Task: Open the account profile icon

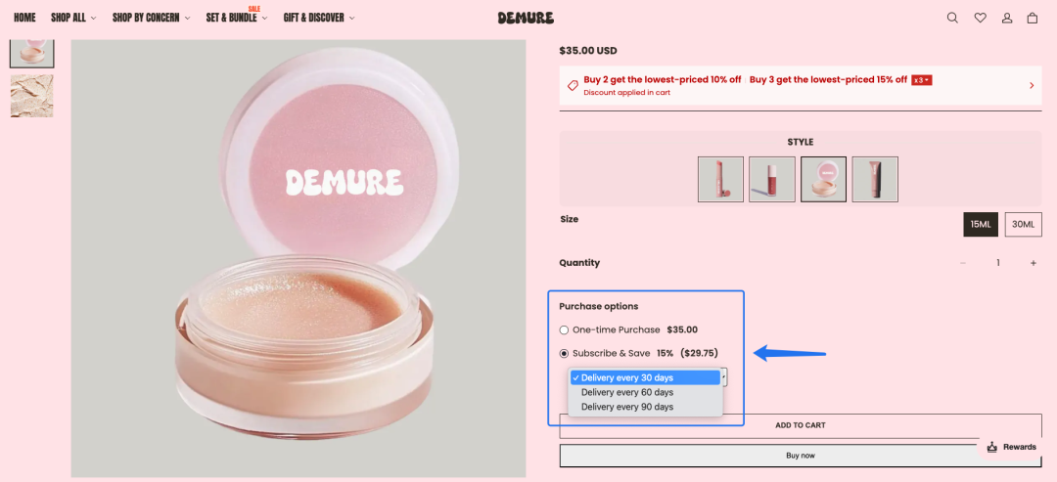Action: 1007,19
